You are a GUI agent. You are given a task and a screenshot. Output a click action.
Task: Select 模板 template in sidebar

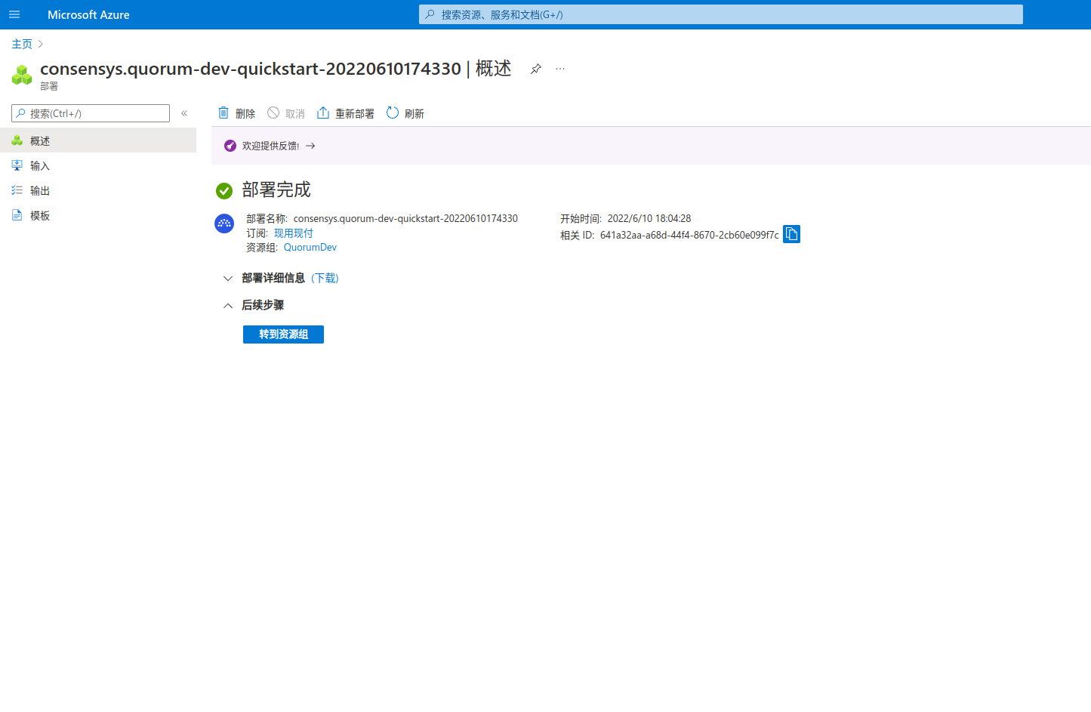pos(98,215)
